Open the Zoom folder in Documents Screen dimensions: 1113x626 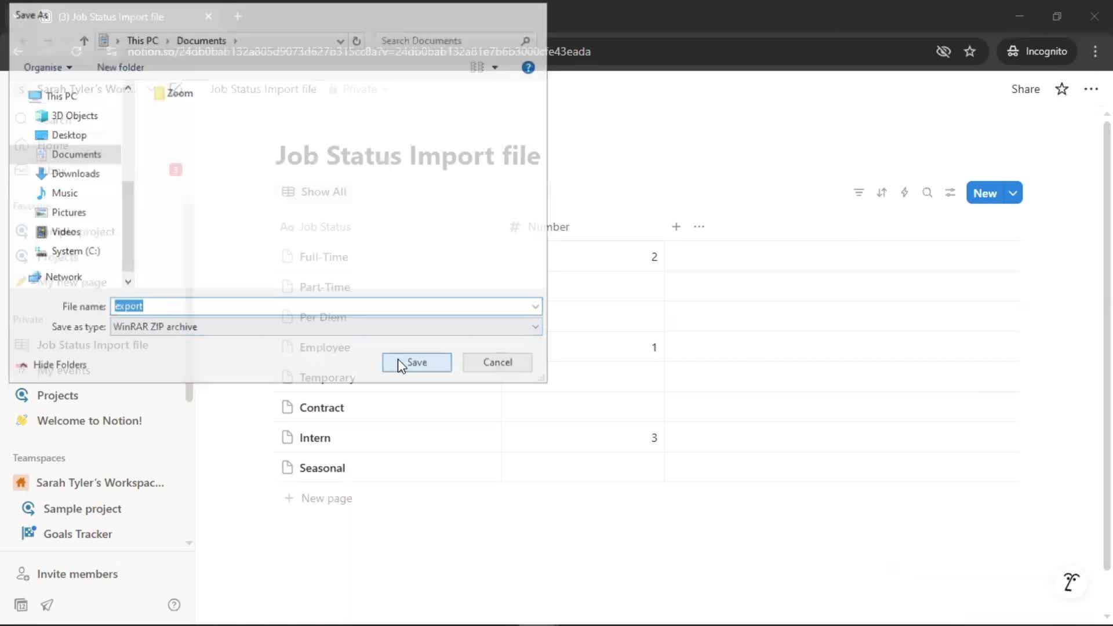click(173, 93)
